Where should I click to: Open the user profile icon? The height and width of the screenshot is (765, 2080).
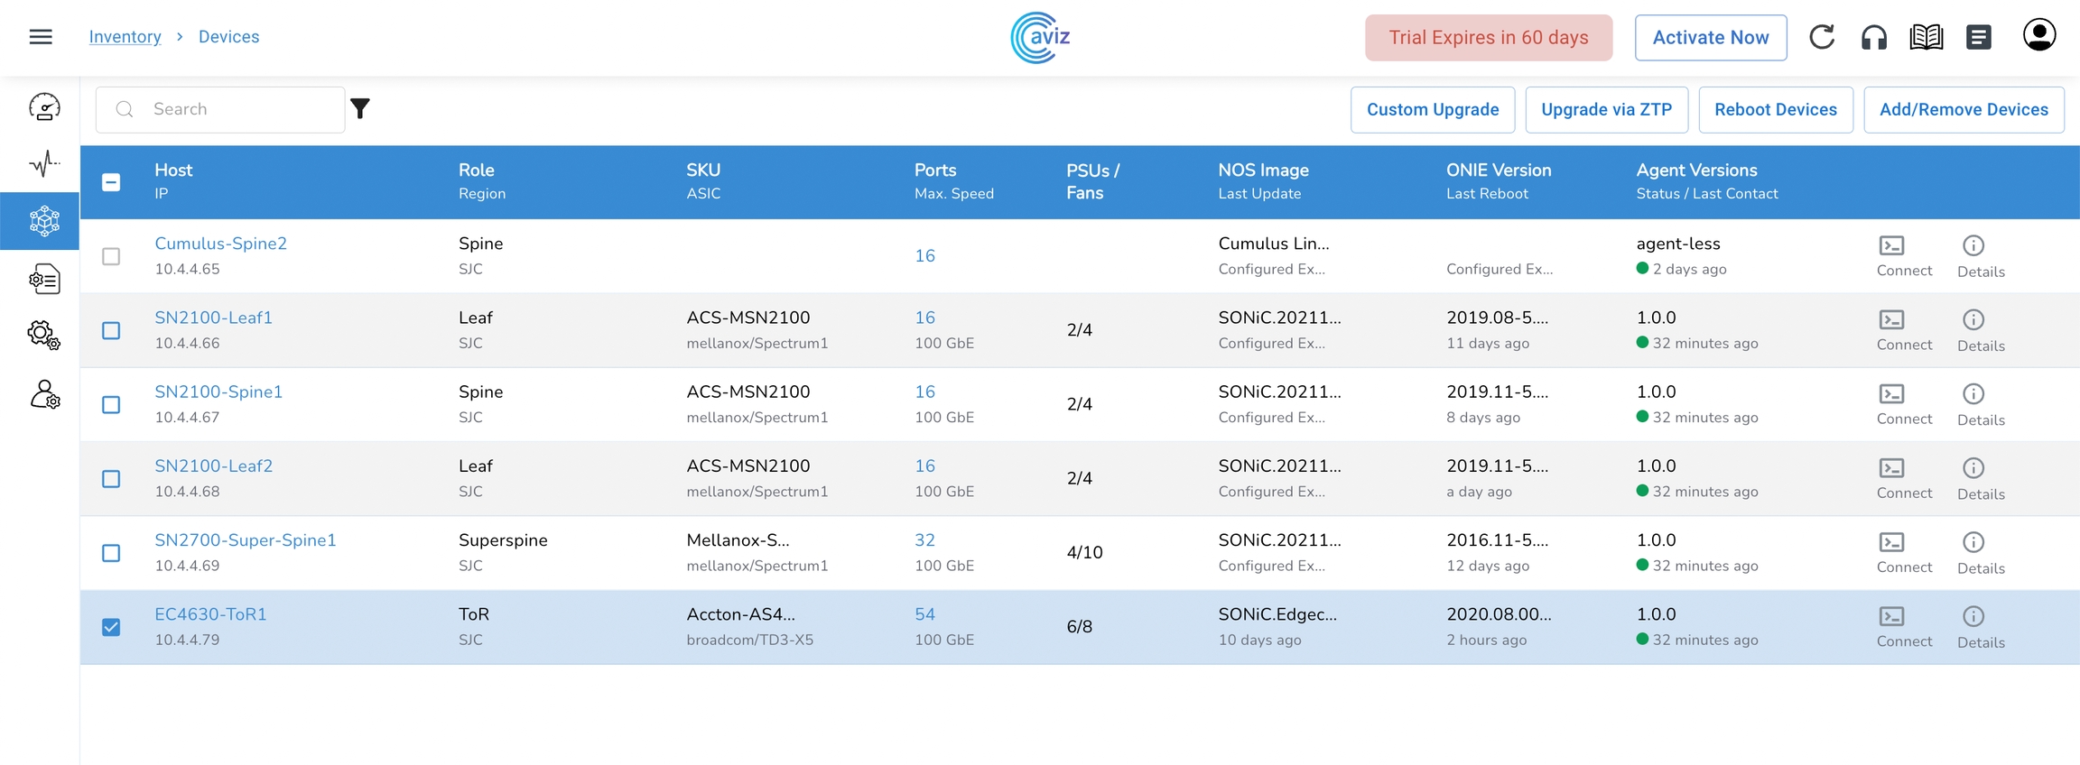(x=2038, y=36)
